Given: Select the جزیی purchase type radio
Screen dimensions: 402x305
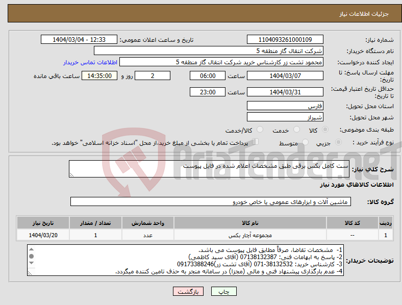Looking at the screenshot, I should pos(338,142).
